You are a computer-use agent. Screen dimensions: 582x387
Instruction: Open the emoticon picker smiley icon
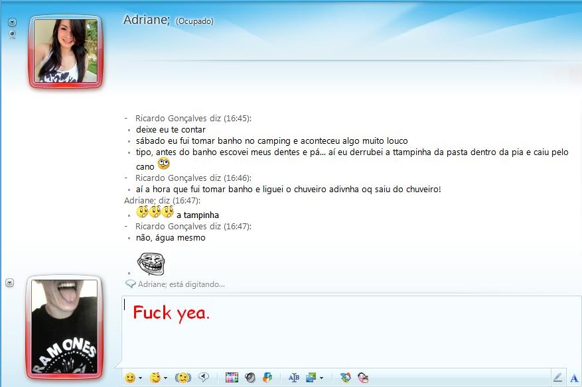tap(130, 377)
